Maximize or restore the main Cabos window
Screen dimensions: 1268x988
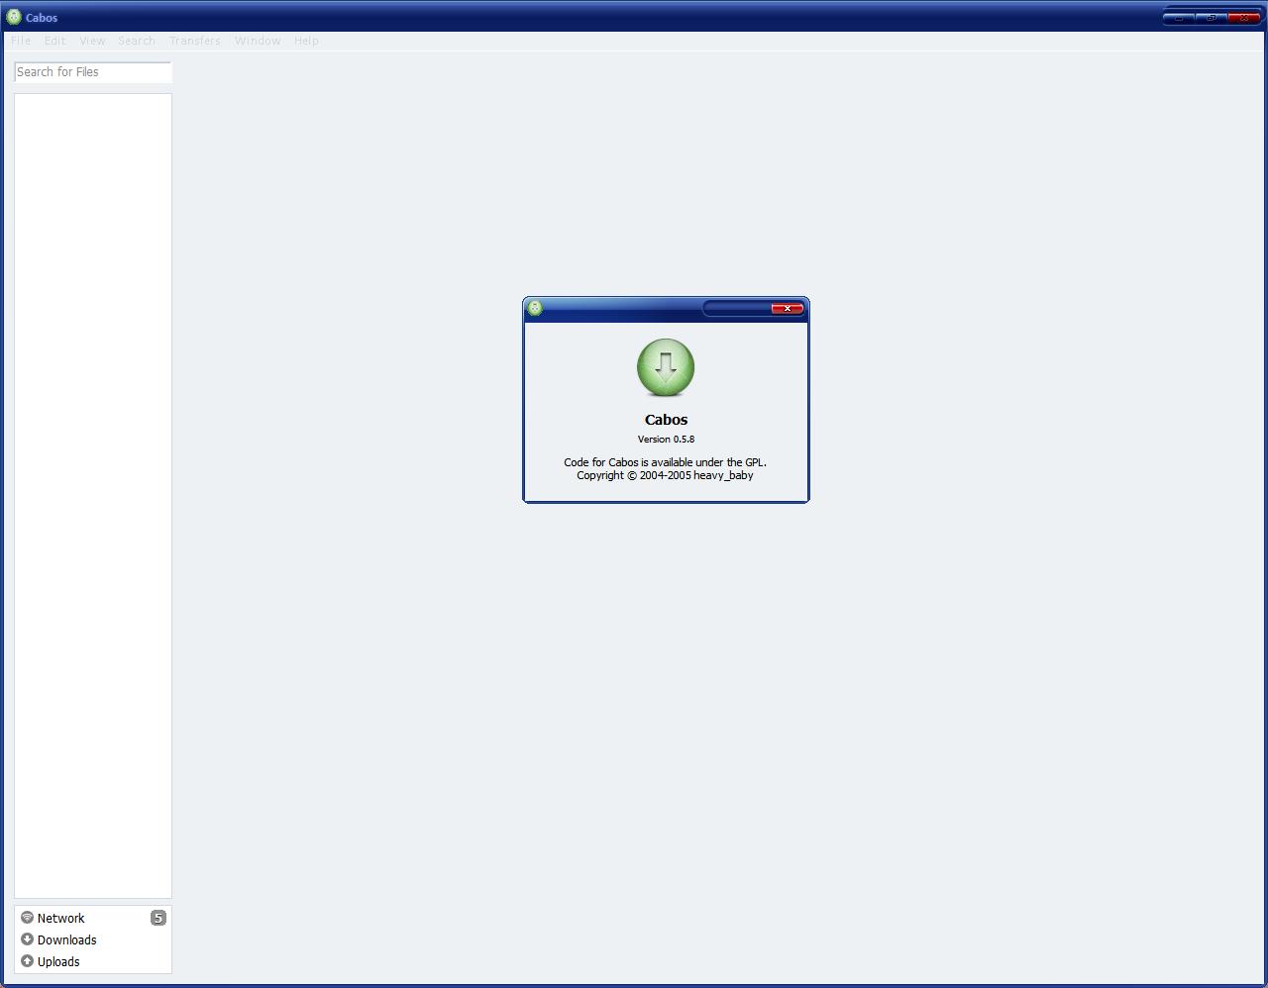click(x=1211, y=18)
